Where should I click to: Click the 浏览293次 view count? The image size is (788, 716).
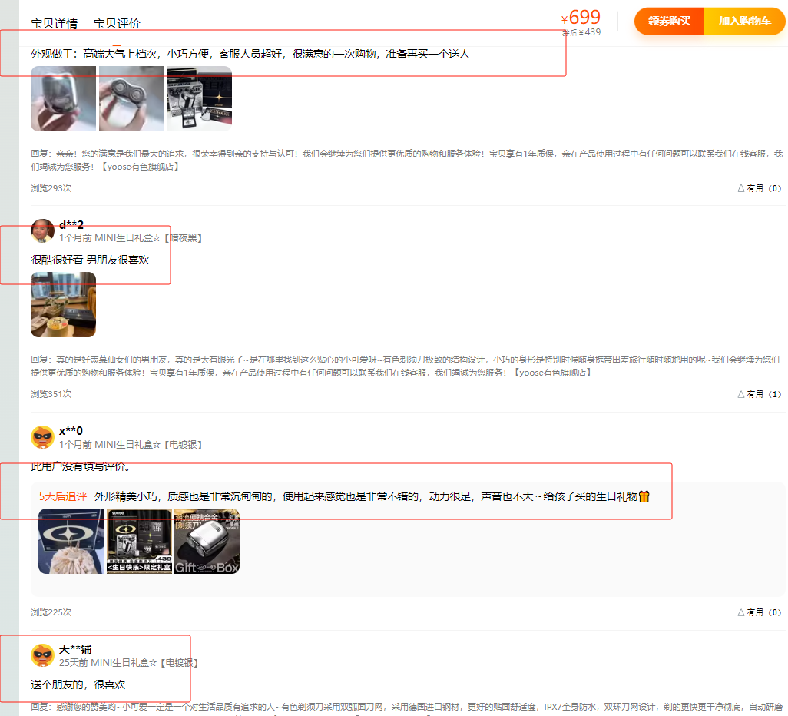51,188
